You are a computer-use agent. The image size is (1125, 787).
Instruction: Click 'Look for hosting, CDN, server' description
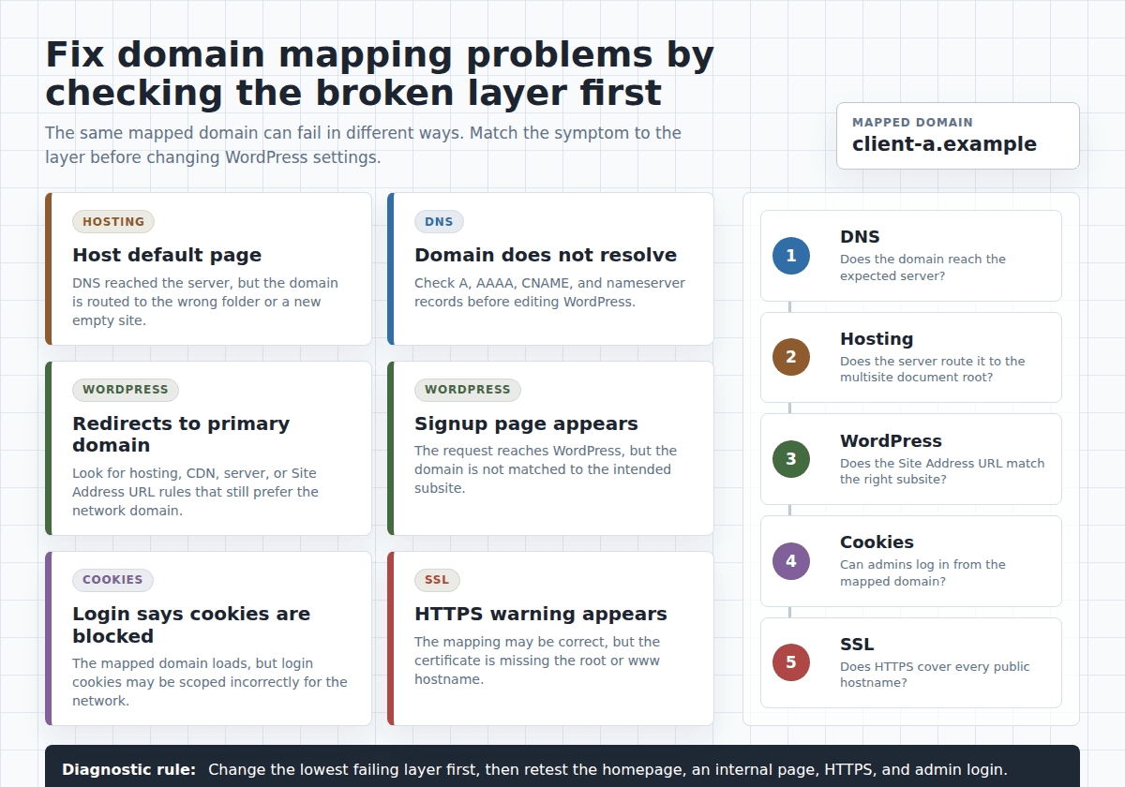coord(195,492)
